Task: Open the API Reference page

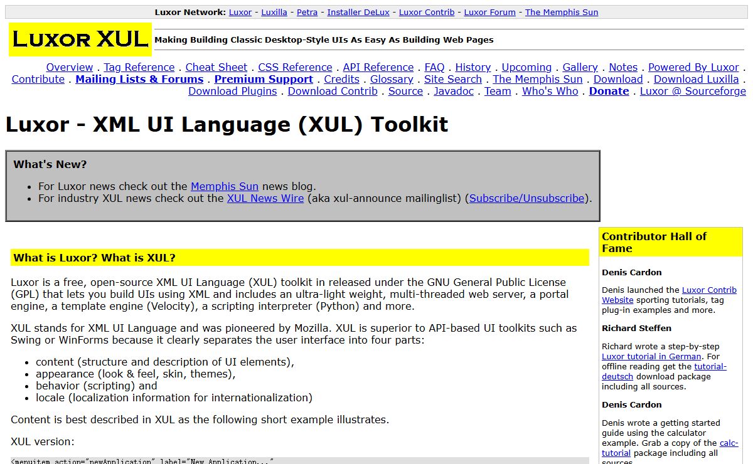Action: click(x=378, y=67)
